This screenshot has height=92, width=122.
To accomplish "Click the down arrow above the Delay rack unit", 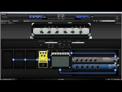I will click(x=115, y=56).
